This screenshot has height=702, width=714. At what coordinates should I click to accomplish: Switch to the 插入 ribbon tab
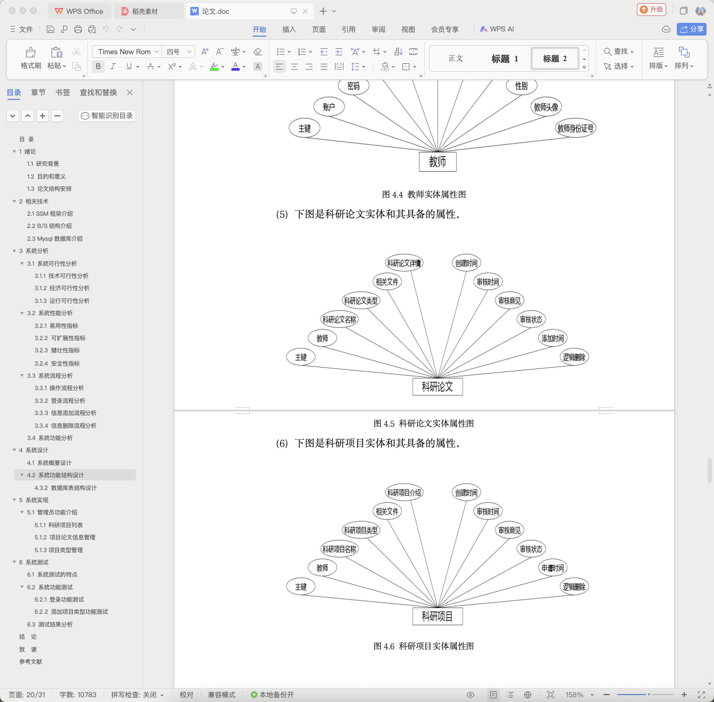pos(289,29)
